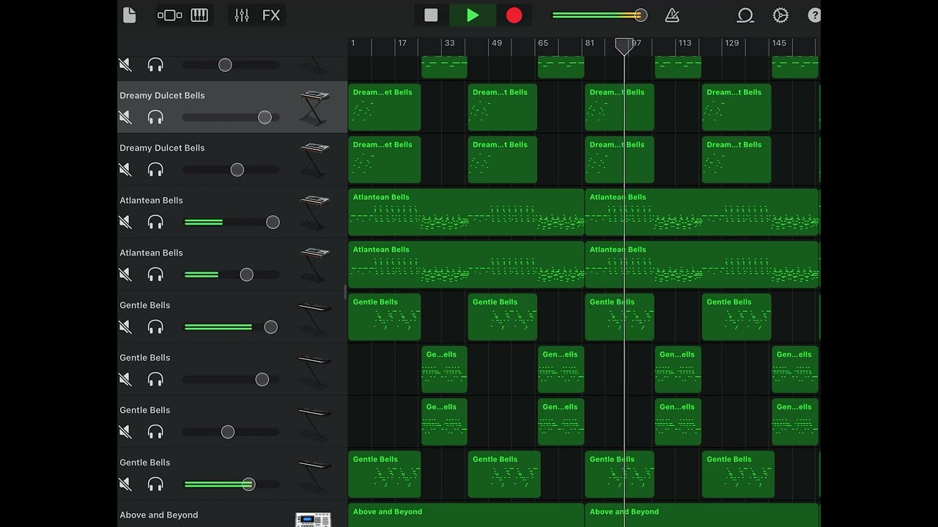Image resolution: width=938 pixels, height=527 pixels.
Task: Solo the second Gentle Bells track
Action: click(x=155, y=379)
